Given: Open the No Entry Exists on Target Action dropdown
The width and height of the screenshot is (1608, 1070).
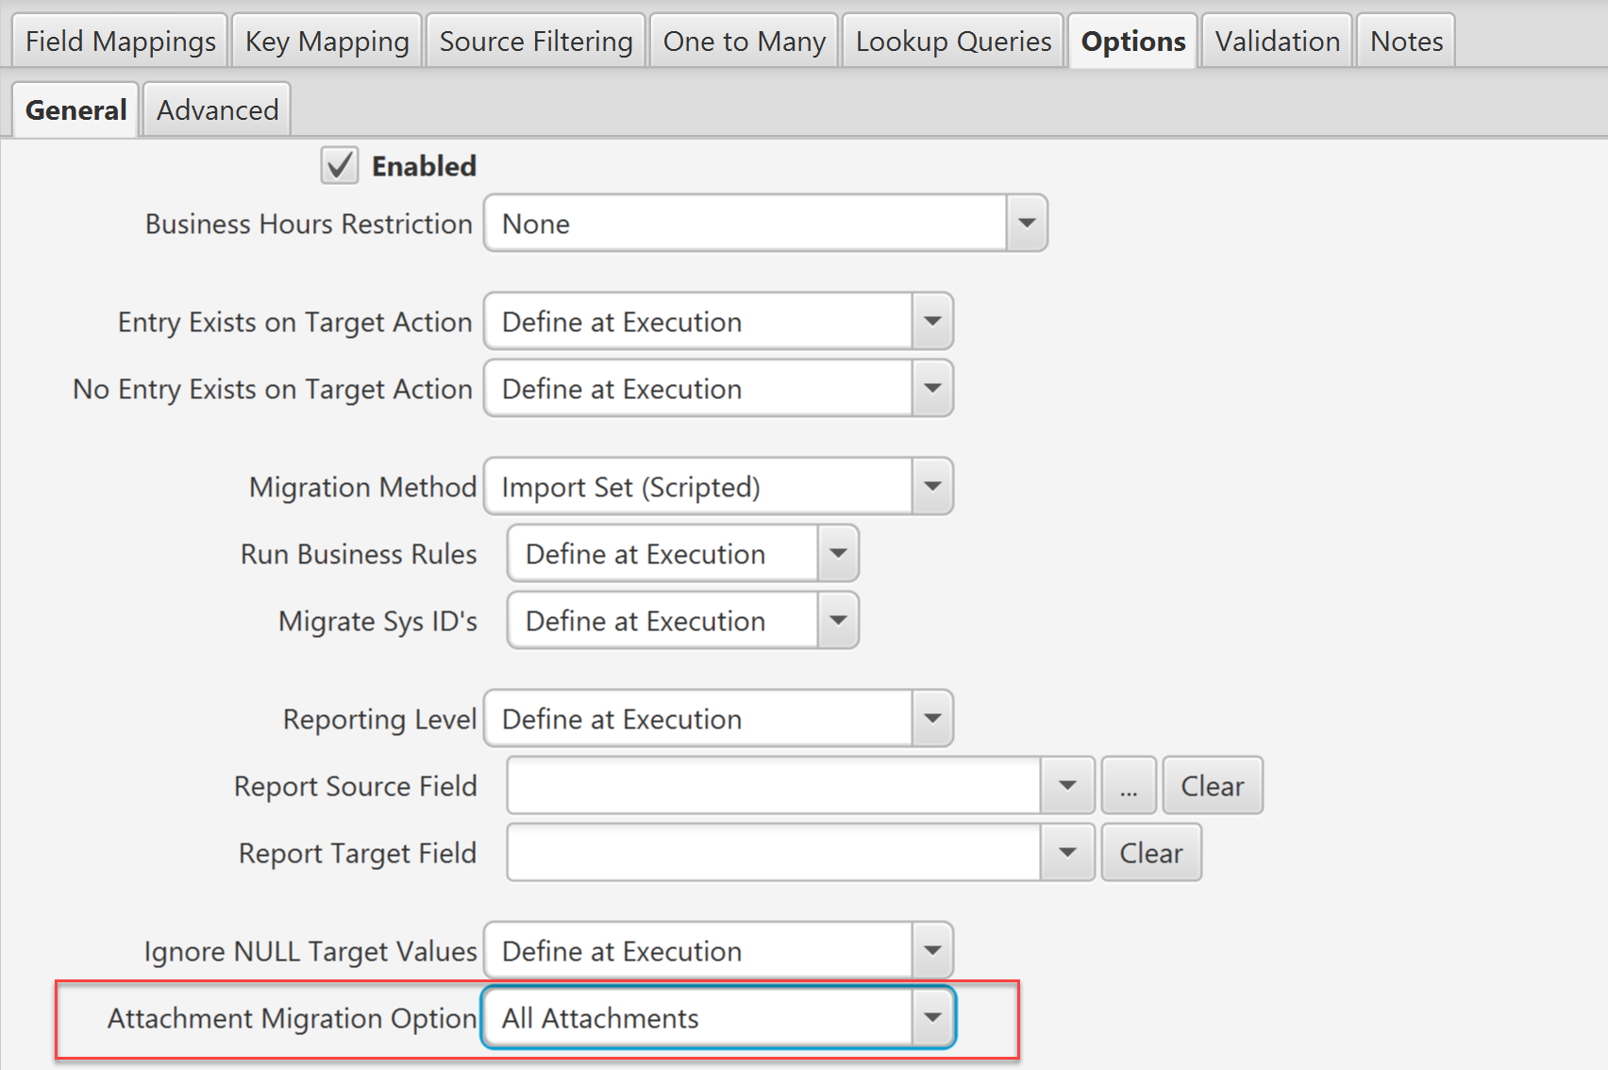Looking at the screenshot, I should [931, 388].
